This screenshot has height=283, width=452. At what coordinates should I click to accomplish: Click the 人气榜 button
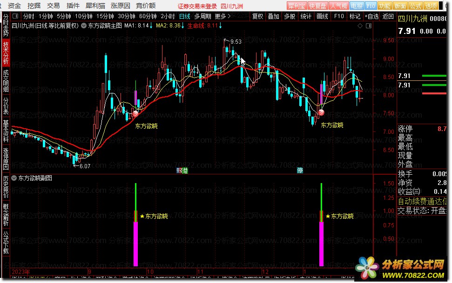338,6
